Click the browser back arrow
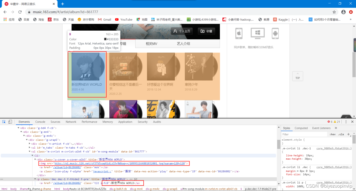The width and height of the screenshot is (356, 191). click(x=5, y=12)
